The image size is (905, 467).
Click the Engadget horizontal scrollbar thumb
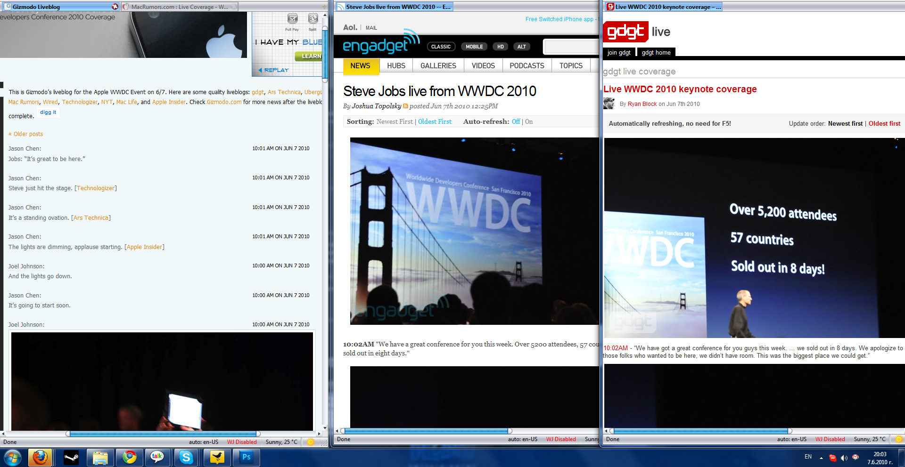(427, 431)
